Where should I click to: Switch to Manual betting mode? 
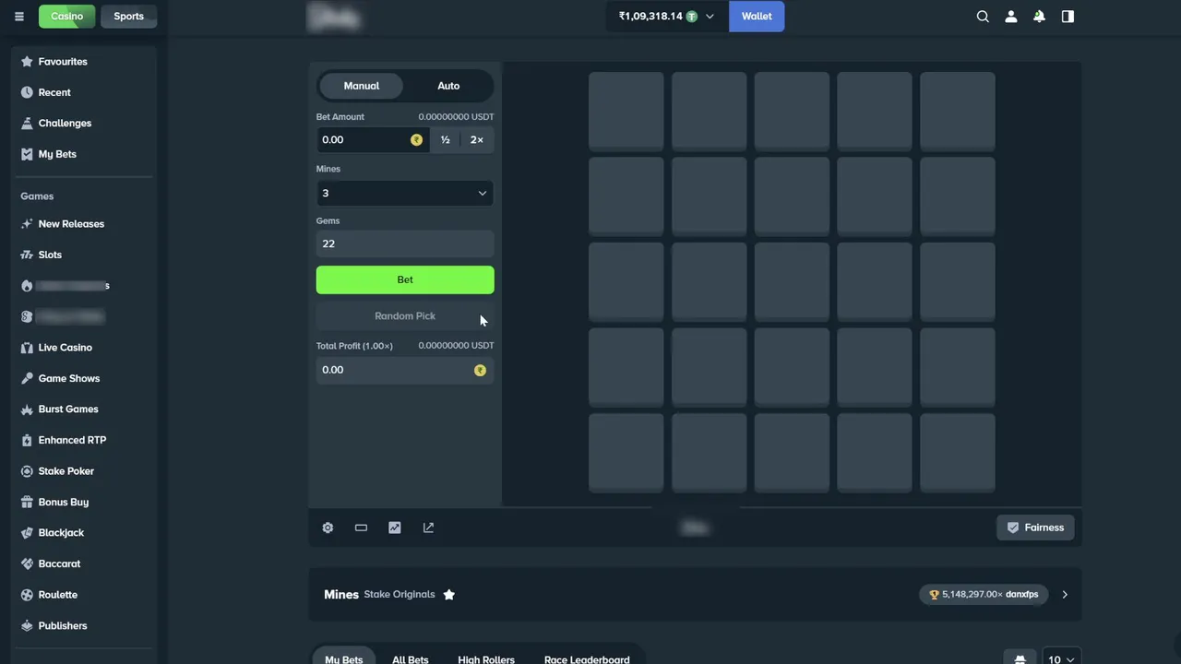362,86
